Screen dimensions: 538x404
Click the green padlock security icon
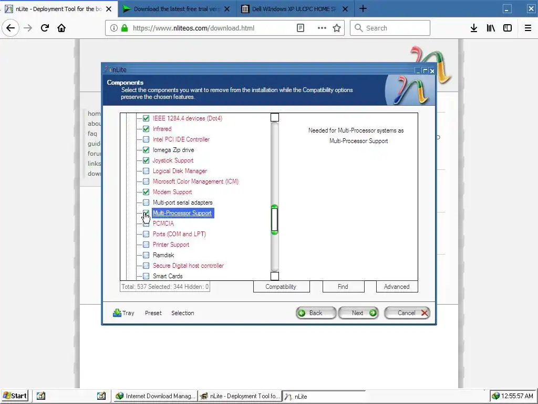click(125, 28)
